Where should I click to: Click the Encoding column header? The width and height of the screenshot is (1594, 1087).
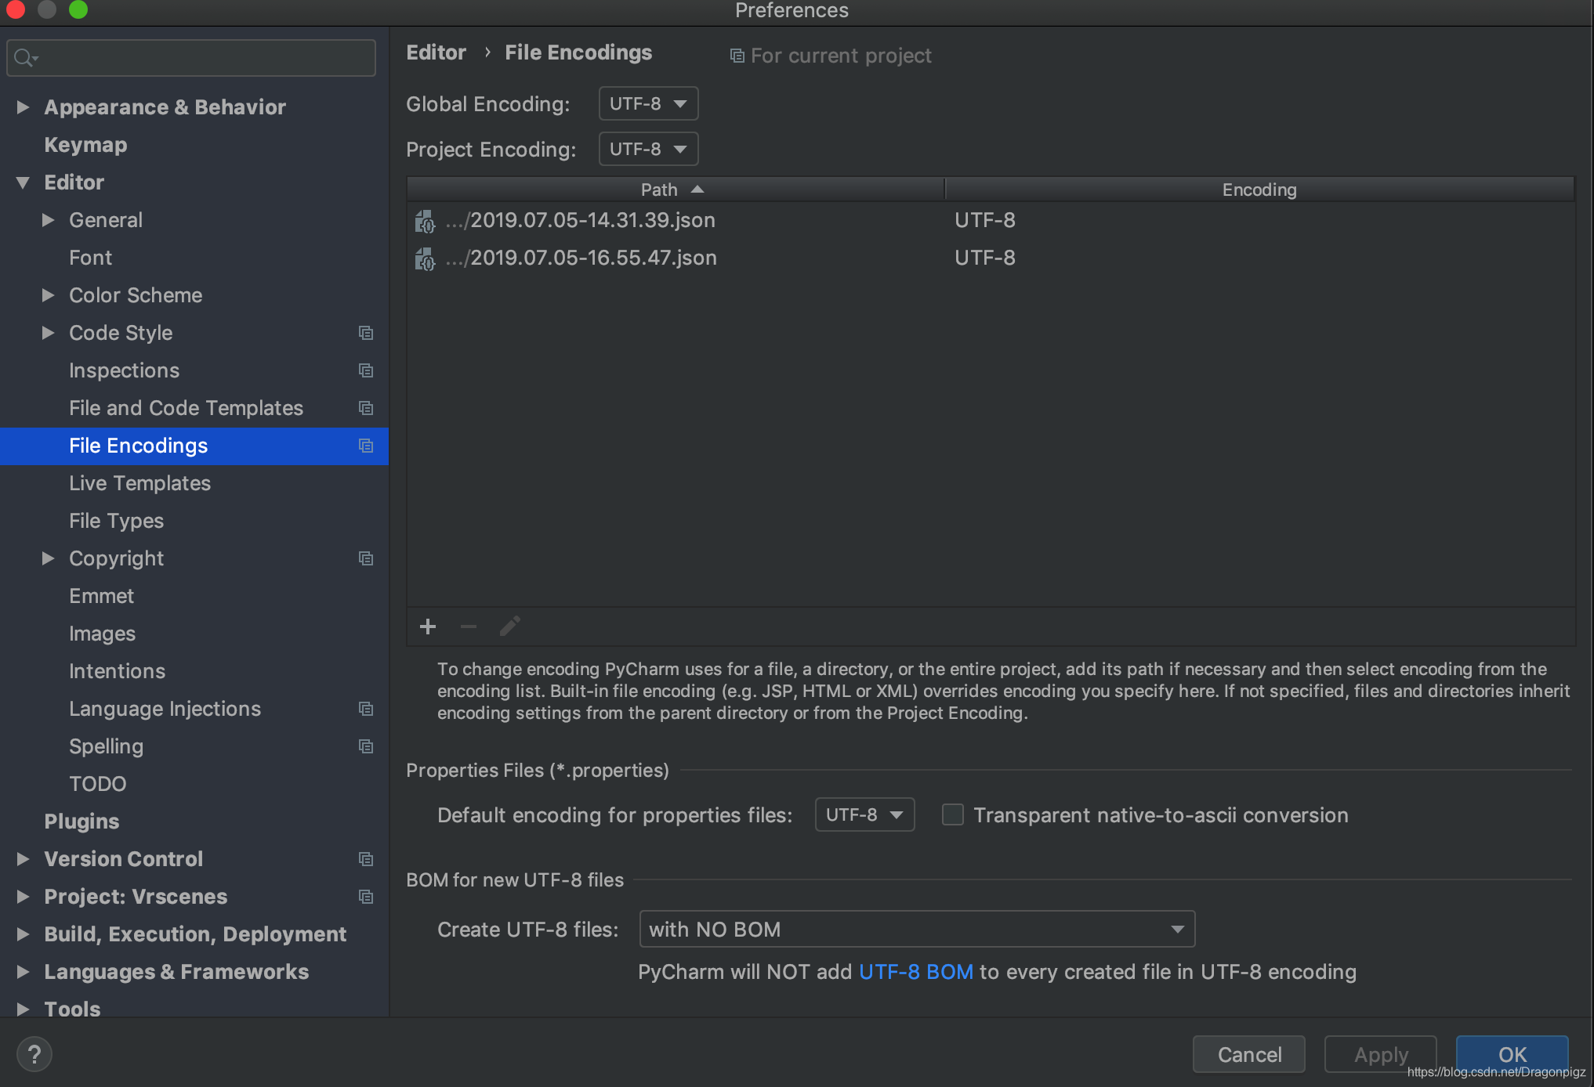[1259, 190]
